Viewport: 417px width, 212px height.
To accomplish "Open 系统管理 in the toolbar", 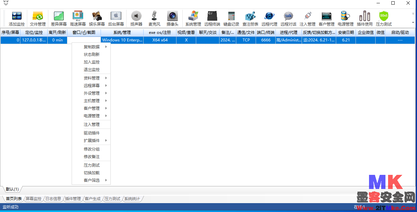I will [193, 18].
